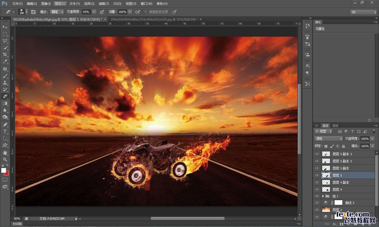Open the brush panel toggle icon
This screenshot has height=227, width=379.
pyautogui.click(x=33, y=12)
